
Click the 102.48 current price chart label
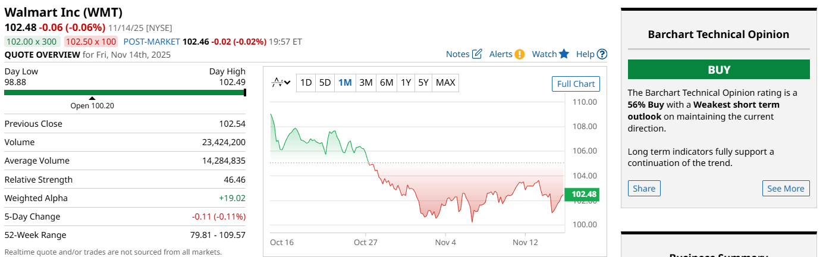coord(583,195)
